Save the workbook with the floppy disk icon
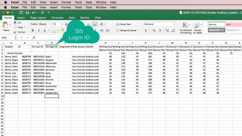 27,12
